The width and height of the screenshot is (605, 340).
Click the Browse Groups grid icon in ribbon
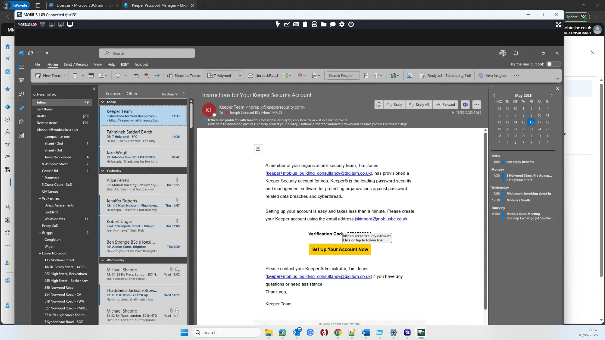click(x=410, y=76)
